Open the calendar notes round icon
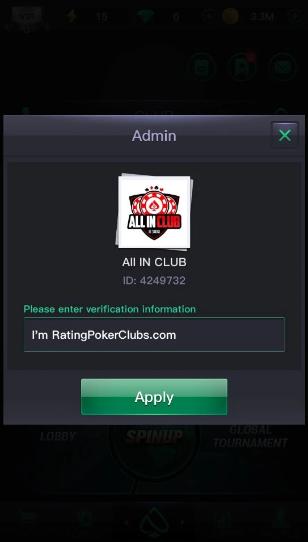This screenshot has width=308, height=542. (x=201, y=67)
